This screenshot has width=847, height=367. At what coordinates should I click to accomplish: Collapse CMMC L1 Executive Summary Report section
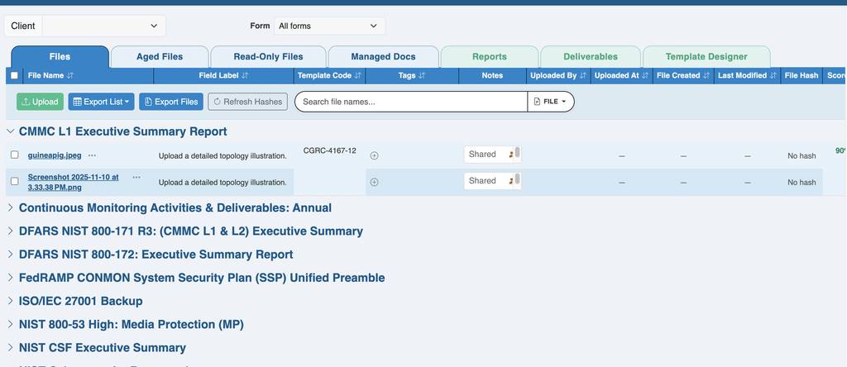point(10,131)
